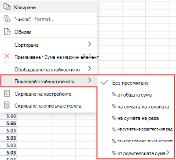Click percent icon beside на сумата на родителската колона
Image resolution: width=176 pixels, height=160 pixels.
114,141
